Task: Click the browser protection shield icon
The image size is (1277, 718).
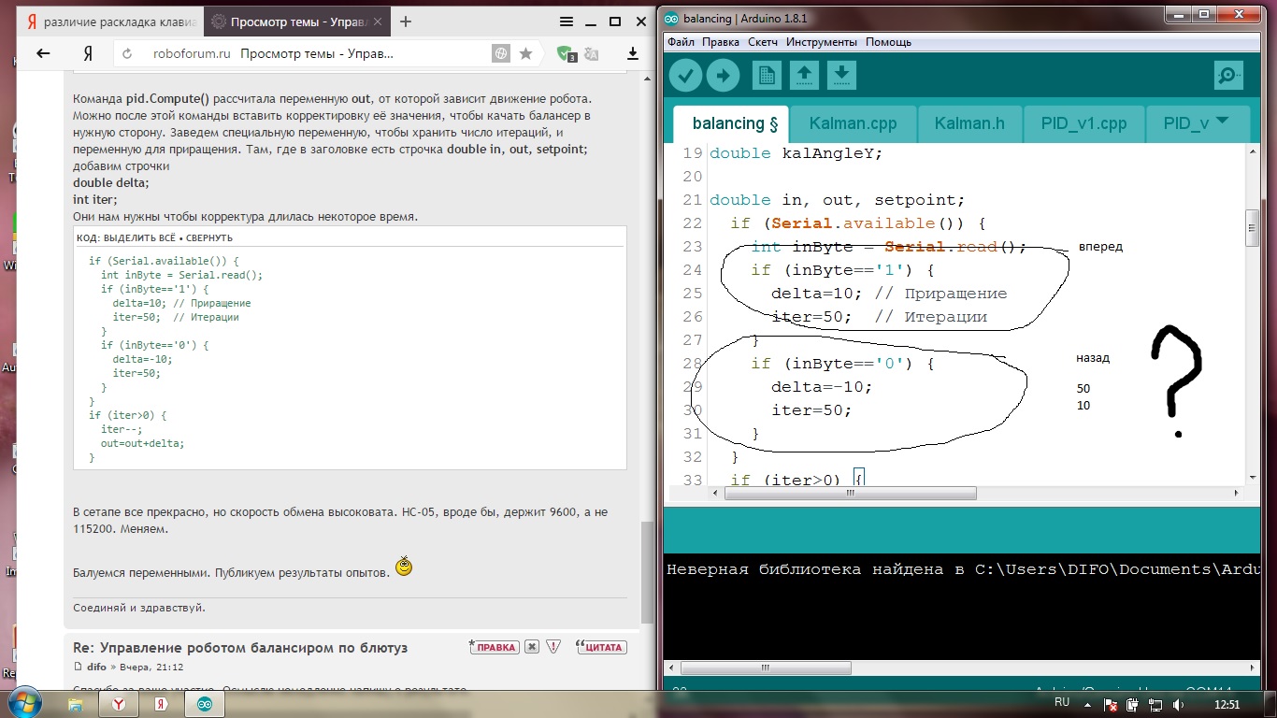Action: pyautogui.click(x=565, y=54)
